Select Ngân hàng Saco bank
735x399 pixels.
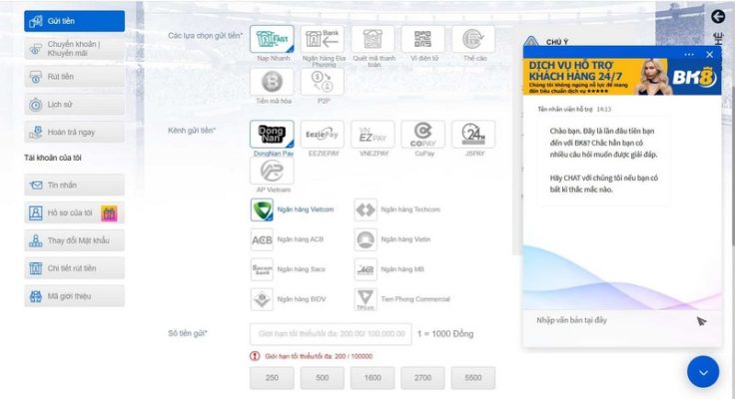click(x=289, y=269)
